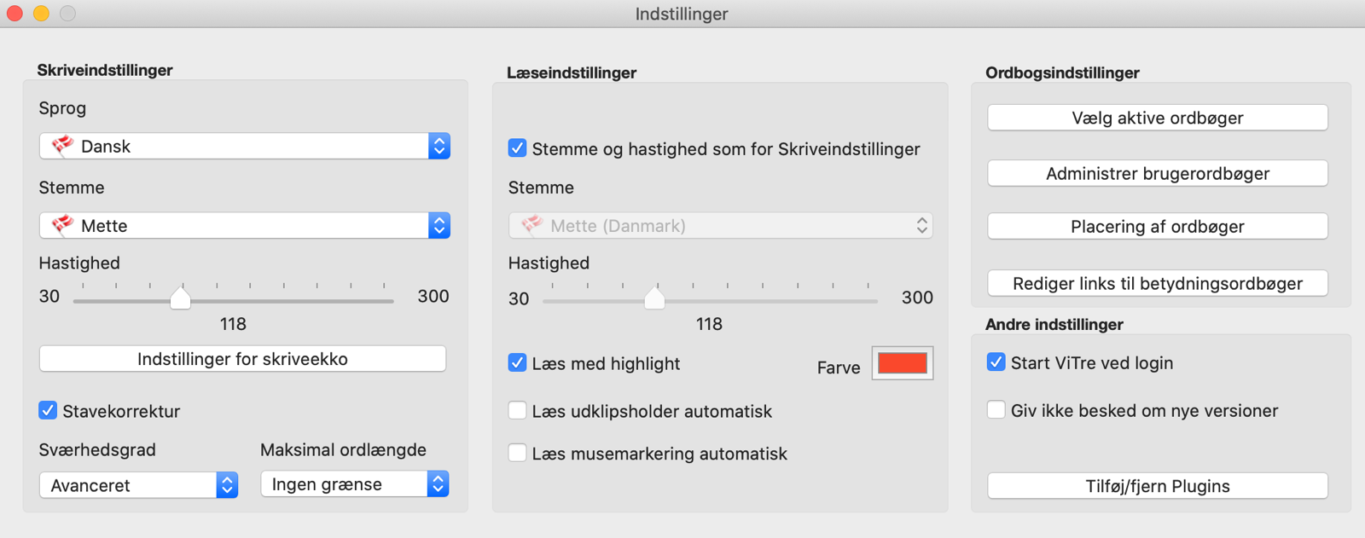Disable the Stavekorrektur checkbox
This screenshot has height=538, width=1365.
(x=47, y=410)
